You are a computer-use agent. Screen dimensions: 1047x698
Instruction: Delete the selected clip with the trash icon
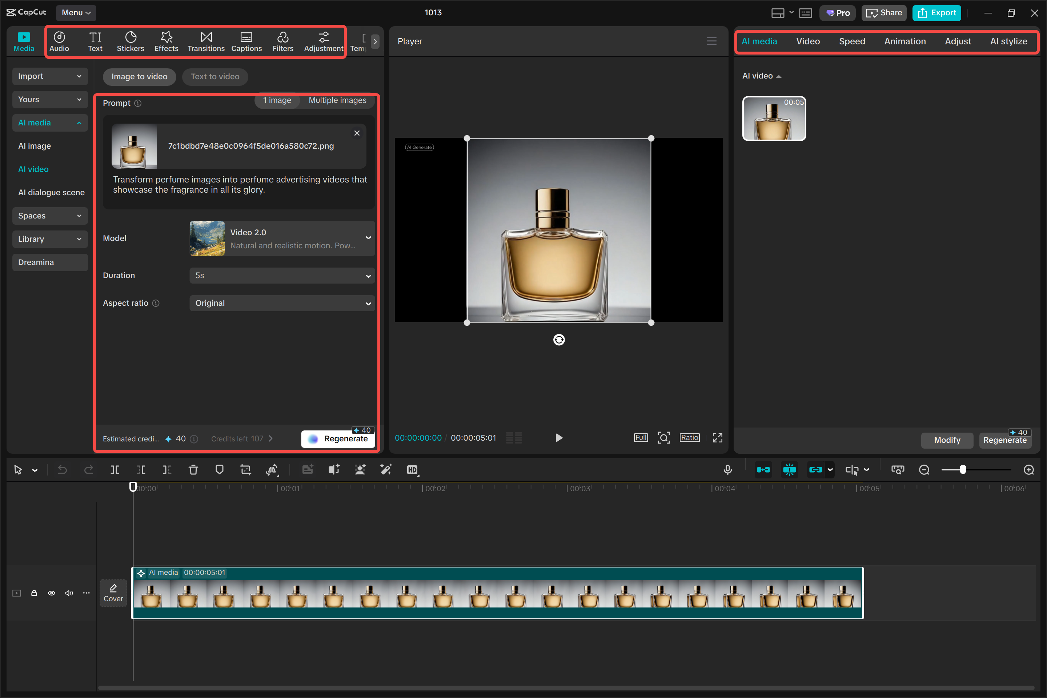click(x=193, y=470)
